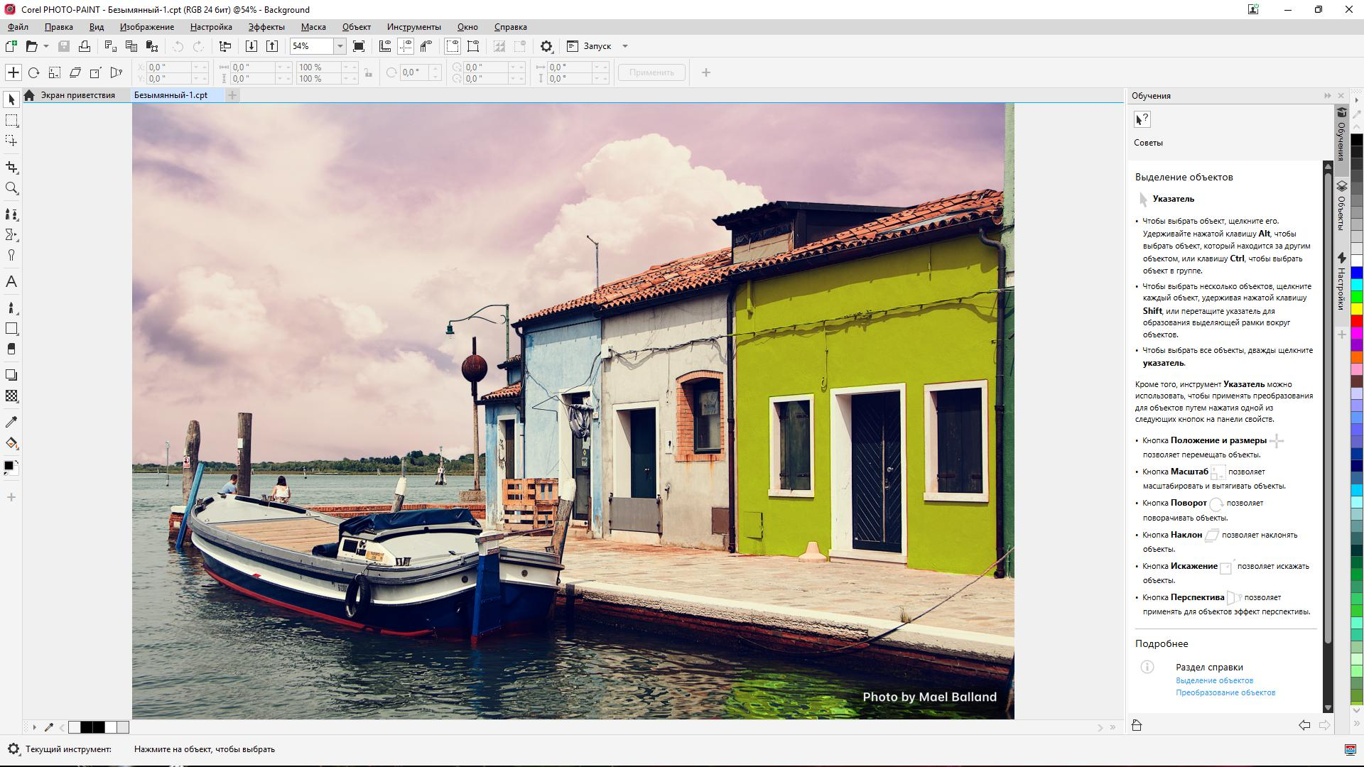Open the Преобразование объектов link

1227,692
